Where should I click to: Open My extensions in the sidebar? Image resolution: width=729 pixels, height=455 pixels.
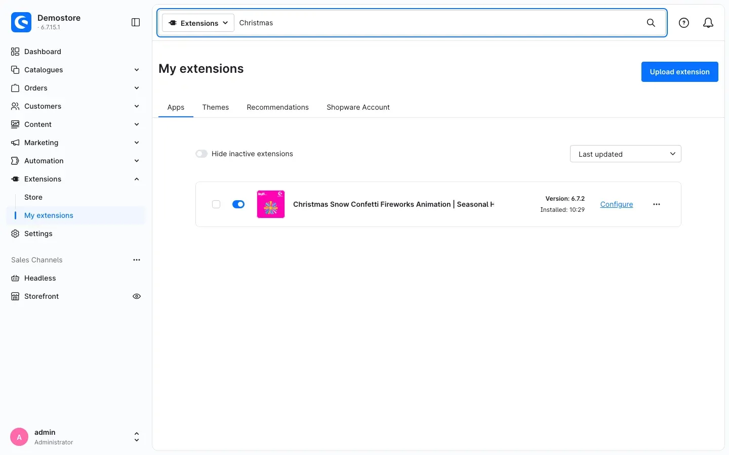point(76,215)
